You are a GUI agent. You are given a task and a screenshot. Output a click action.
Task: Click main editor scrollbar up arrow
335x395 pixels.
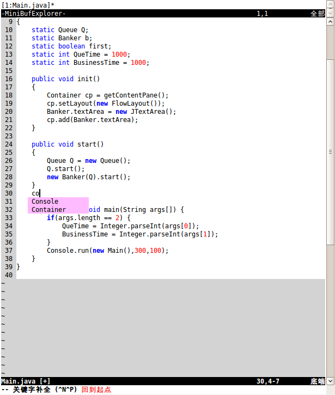click(330, 22)
